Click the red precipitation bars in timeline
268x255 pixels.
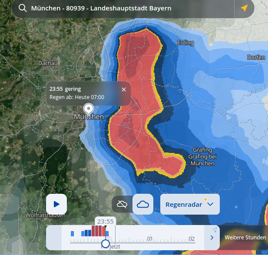coord(99,231)
